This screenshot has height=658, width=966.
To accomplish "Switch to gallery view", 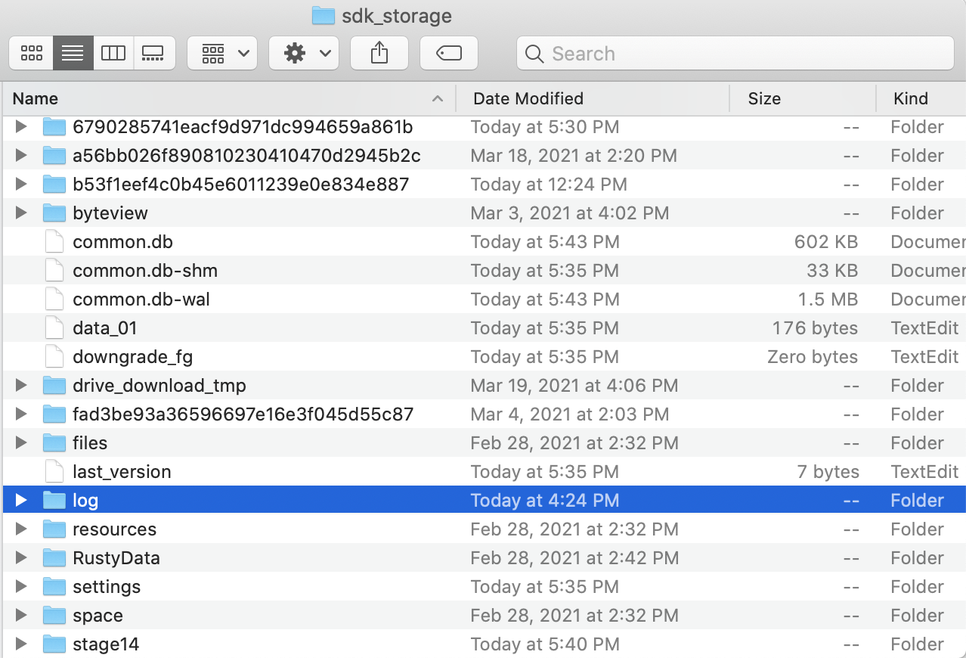I will 154,53.
